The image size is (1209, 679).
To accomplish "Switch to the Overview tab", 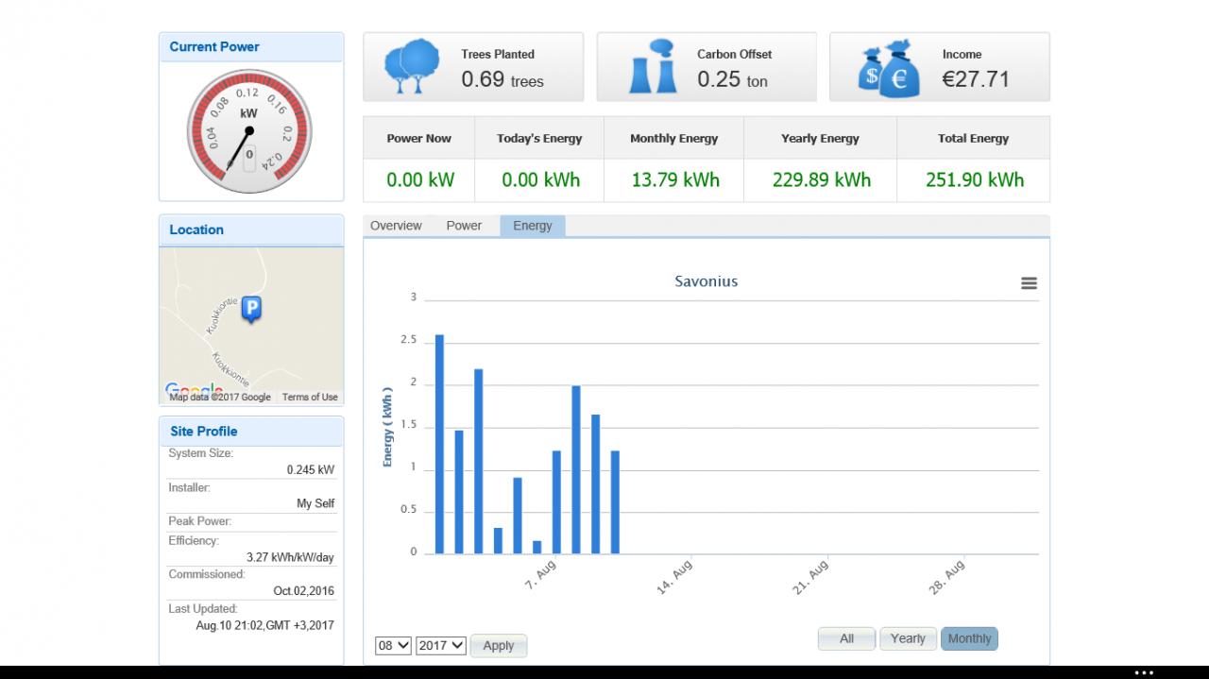I will click(x=396, y=226).
